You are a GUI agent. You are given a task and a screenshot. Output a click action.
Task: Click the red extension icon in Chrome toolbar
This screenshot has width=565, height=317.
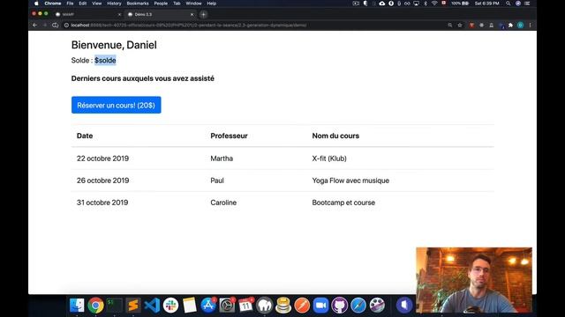coord(471,26)
